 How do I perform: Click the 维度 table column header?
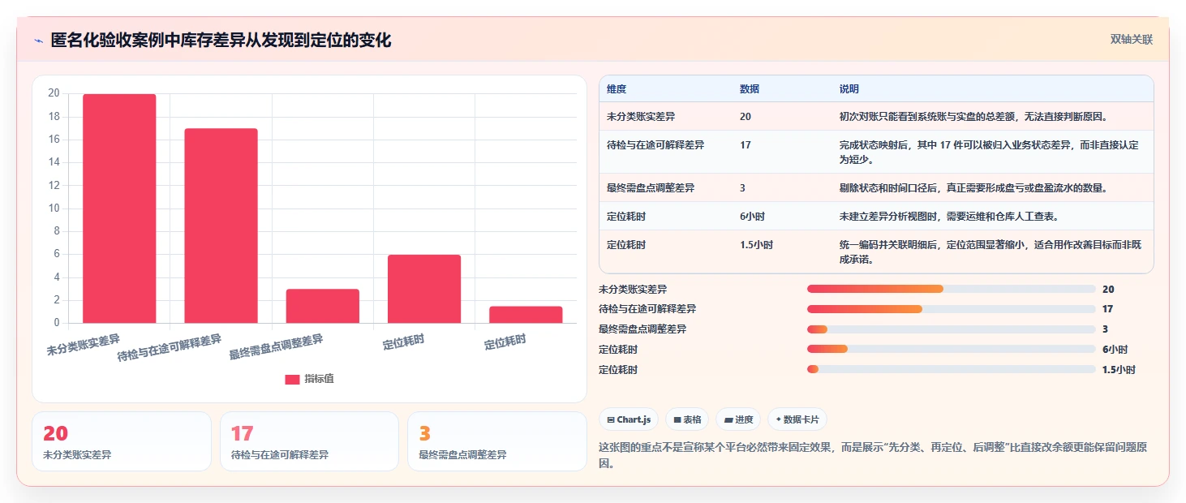(x=617, y=89)
